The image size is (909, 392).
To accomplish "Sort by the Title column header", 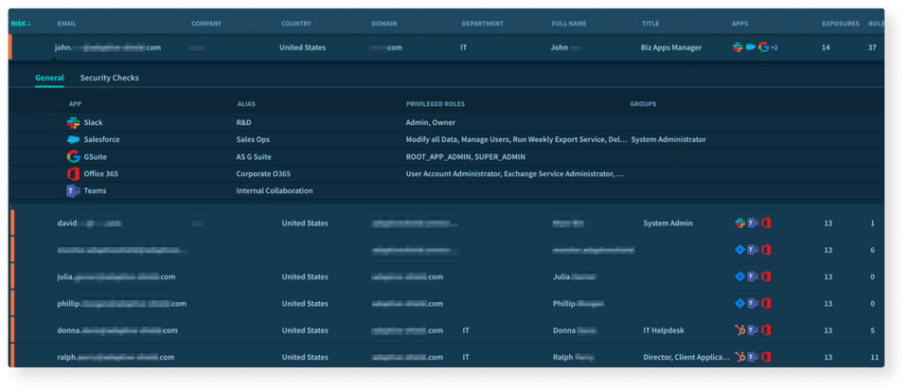I will pos(651,24).
